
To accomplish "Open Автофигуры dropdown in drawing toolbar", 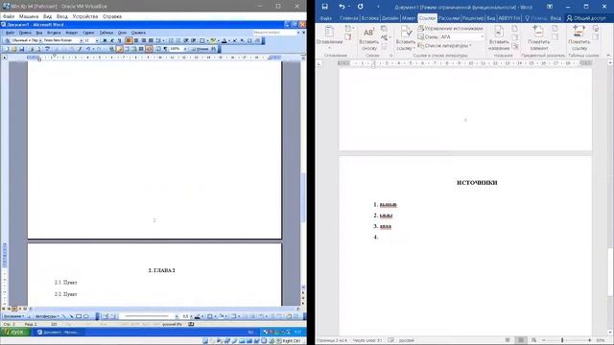I will 47,316.
